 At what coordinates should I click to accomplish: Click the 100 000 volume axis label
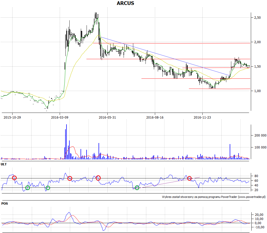(260, 147)
